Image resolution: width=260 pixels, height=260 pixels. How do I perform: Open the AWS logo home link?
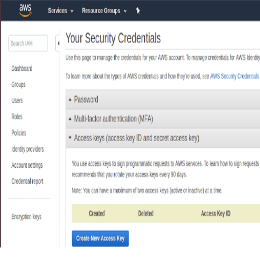(25, 10)
